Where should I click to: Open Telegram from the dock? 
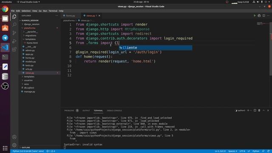tap(5, 38)
